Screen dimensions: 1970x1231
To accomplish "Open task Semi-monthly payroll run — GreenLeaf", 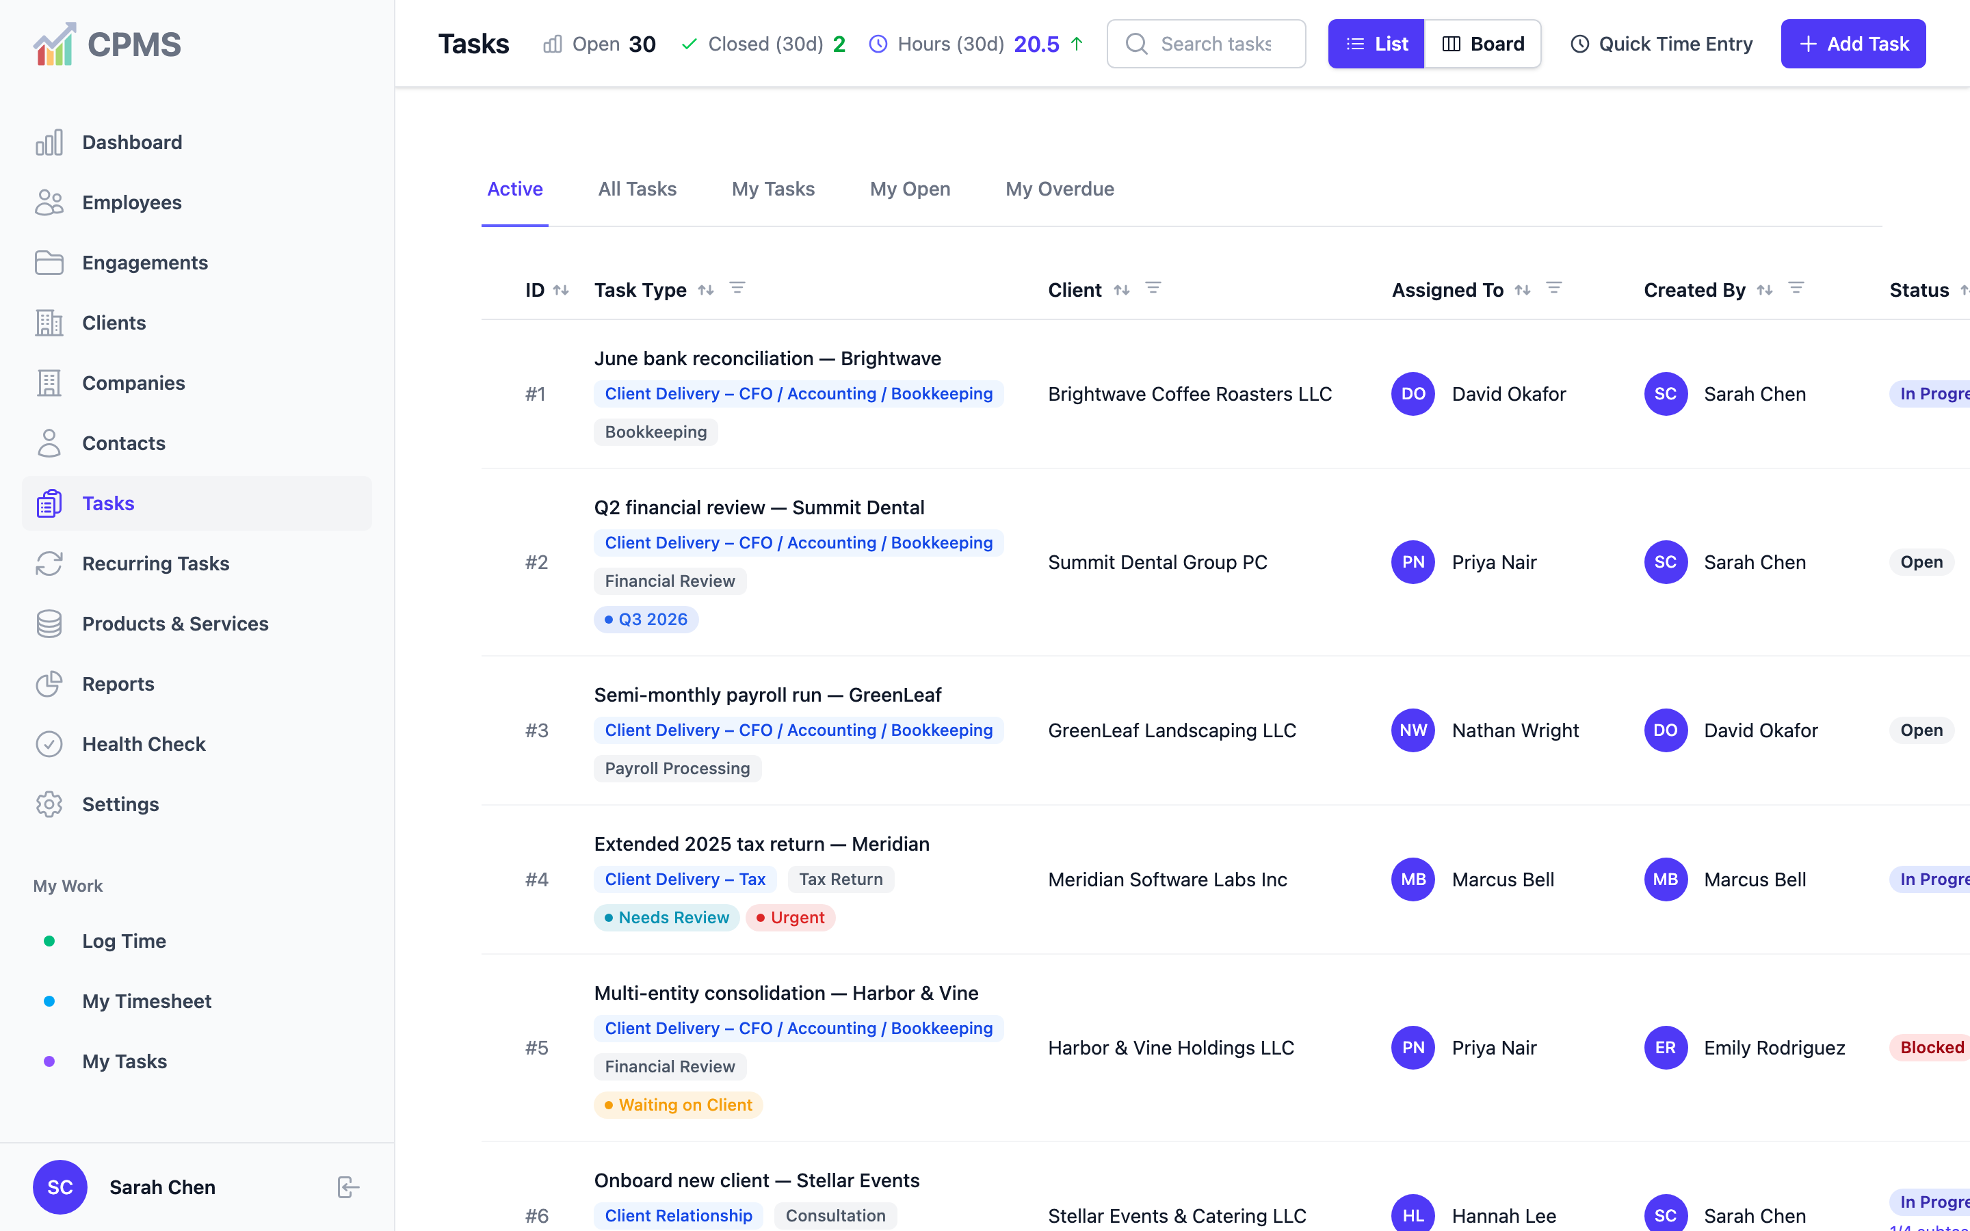I will pyautogui.click(x=767, y=696).
